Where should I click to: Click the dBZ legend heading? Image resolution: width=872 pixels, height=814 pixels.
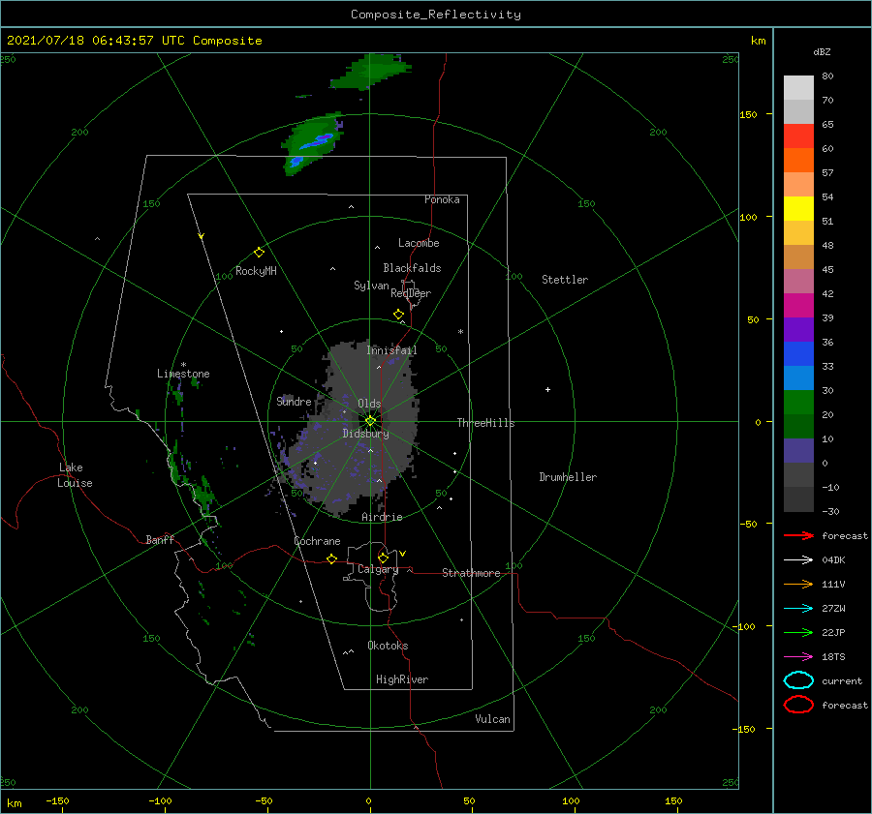click(822, 51)
